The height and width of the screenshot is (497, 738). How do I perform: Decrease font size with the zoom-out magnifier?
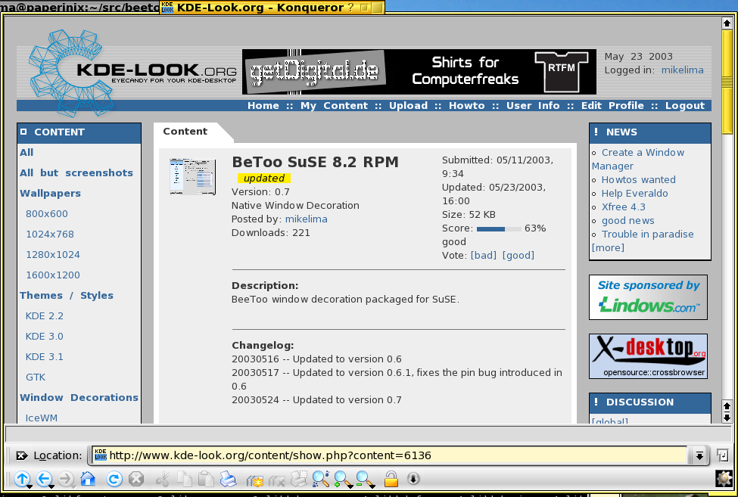(365, 479)
